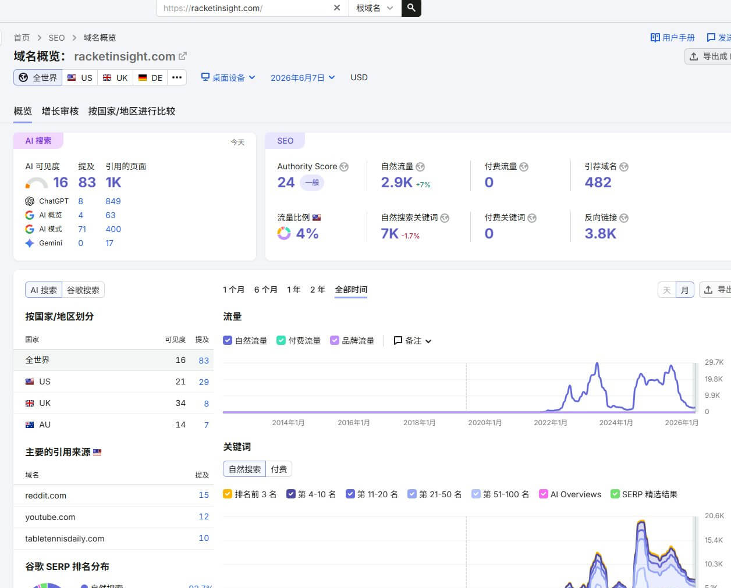
Task: Go to SEO breadcrumb
Action: point(56,38)
